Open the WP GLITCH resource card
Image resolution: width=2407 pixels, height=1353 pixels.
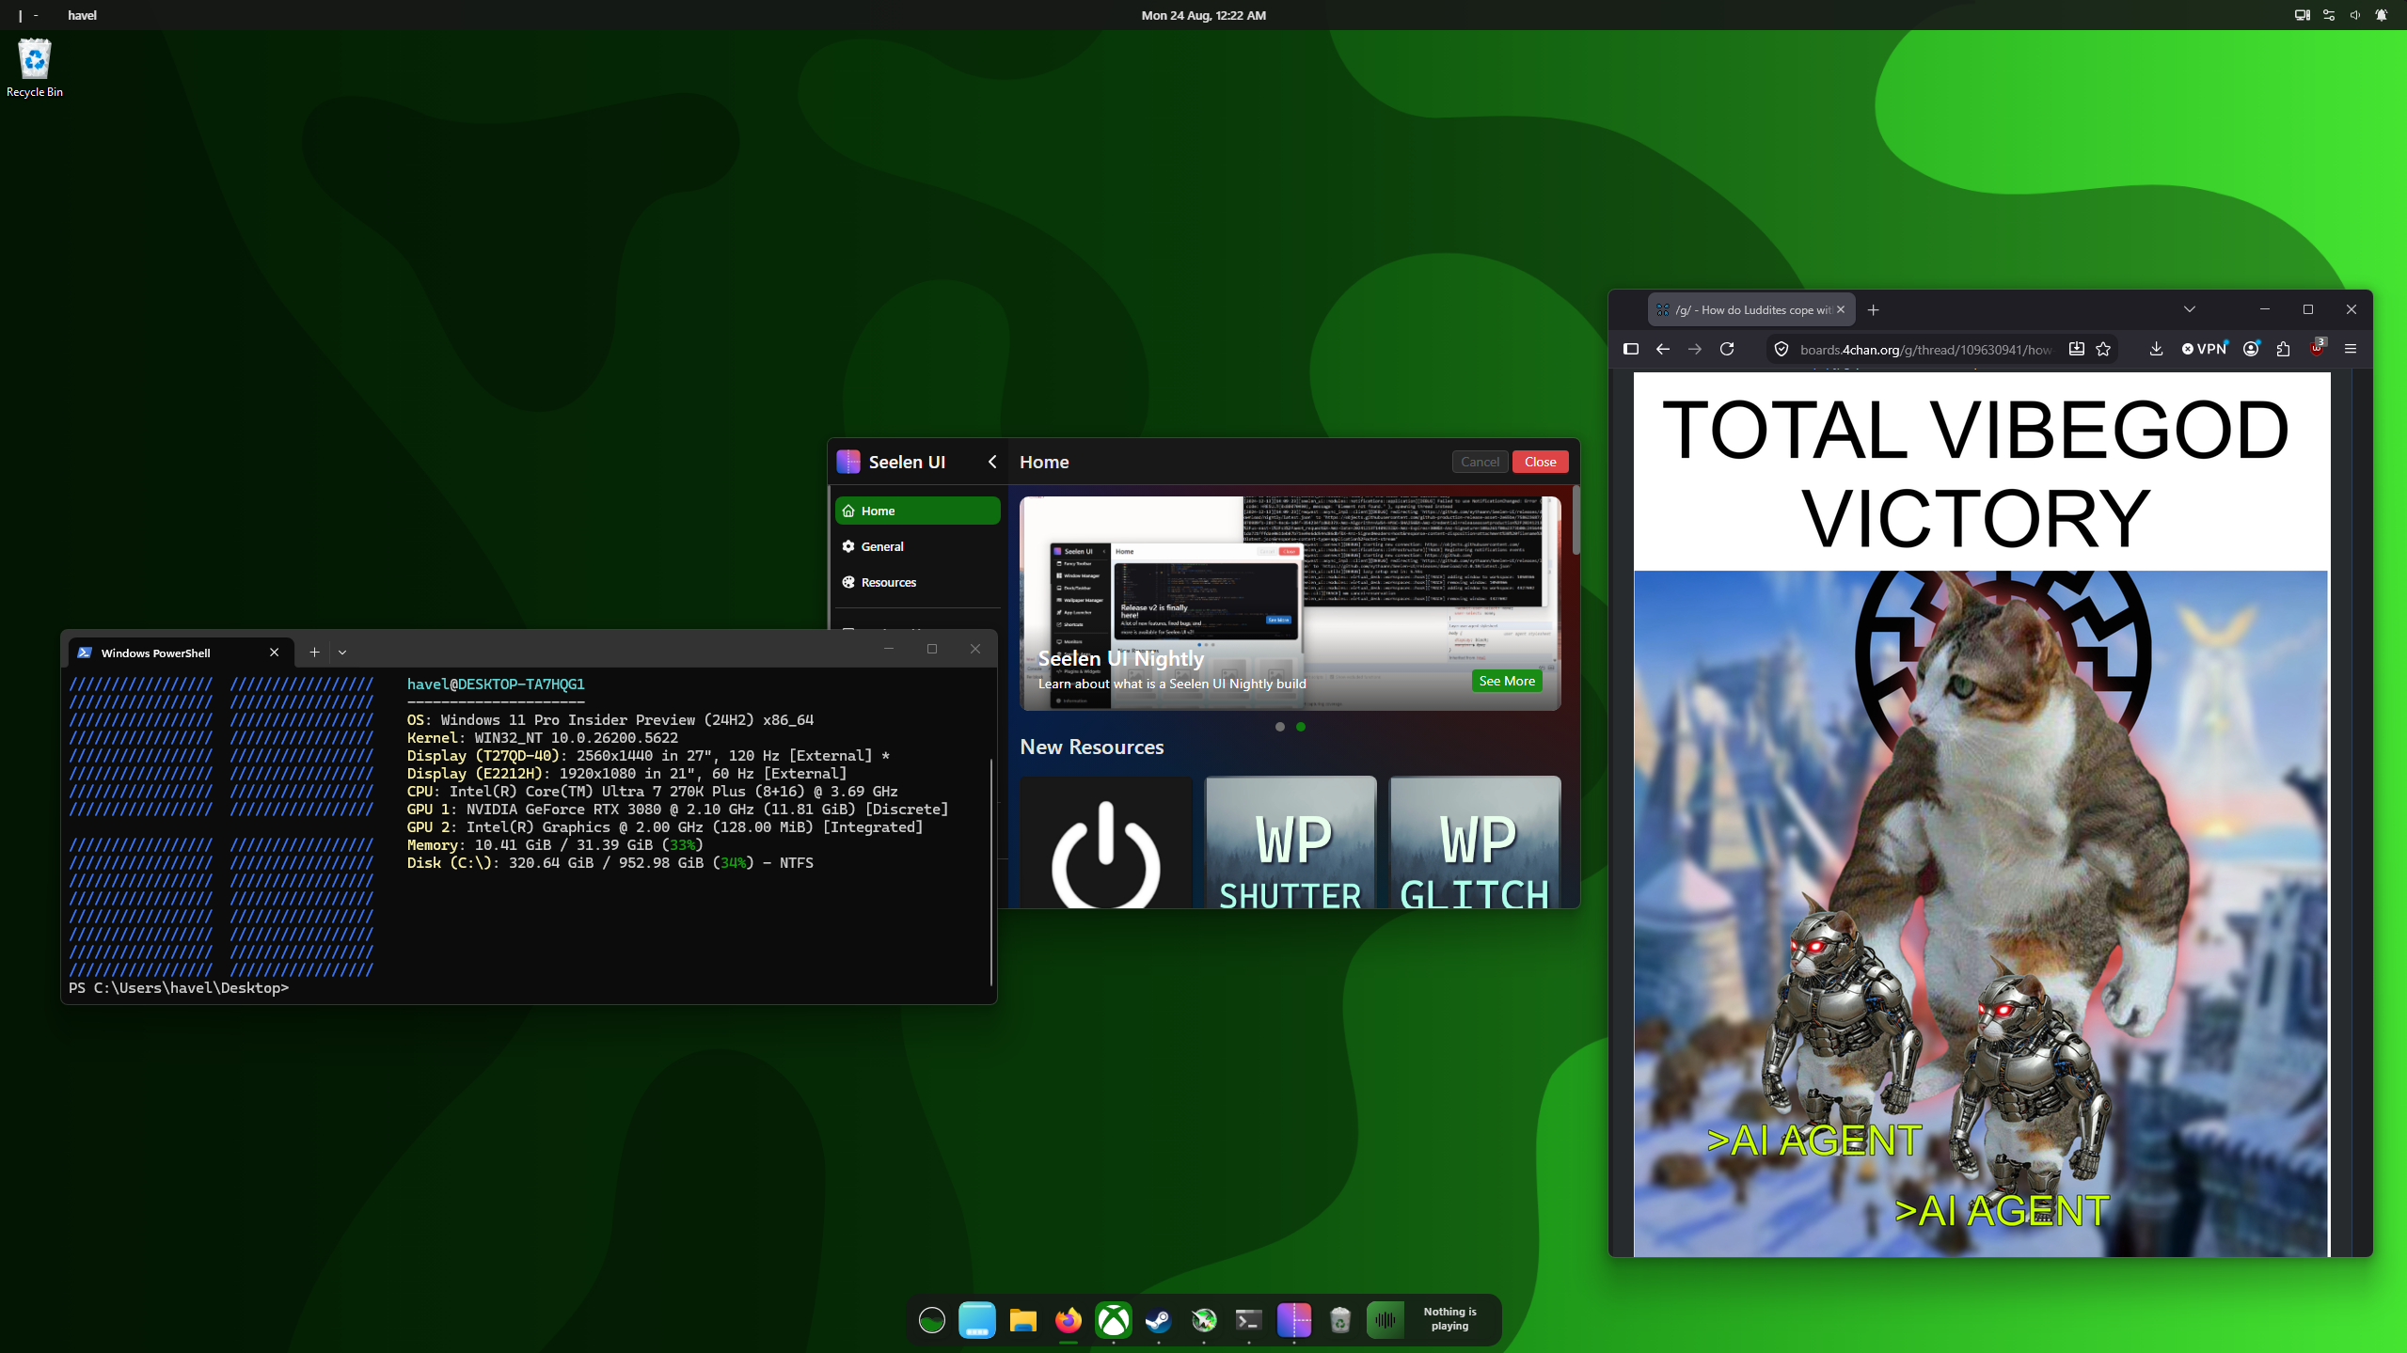tap(1474, 842)
